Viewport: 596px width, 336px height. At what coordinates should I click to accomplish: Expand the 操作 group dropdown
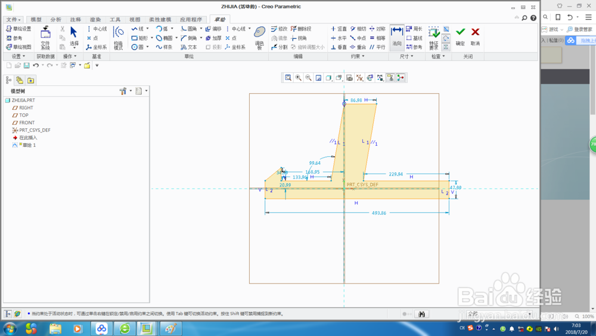tap(70, 56)
